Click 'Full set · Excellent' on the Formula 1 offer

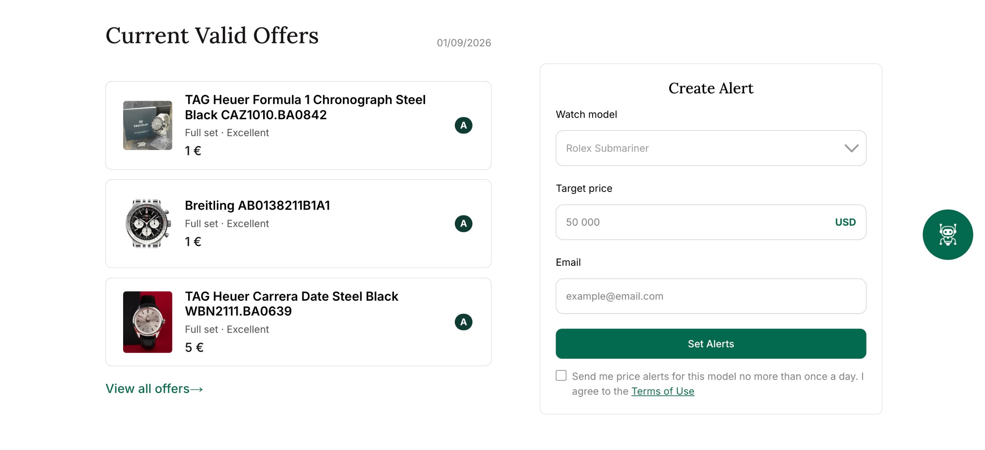[227, 133]
